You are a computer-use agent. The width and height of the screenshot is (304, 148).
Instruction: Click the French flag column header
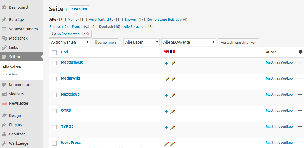(x=172, y=52)
